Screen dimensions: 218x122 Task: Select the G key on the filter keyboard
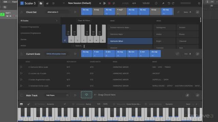click(90, 40)
